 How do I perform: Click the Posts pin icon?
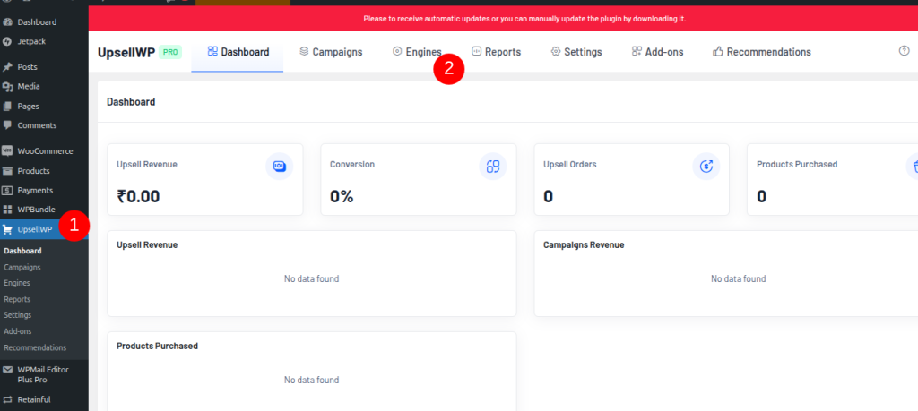click(7, 67)
